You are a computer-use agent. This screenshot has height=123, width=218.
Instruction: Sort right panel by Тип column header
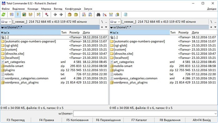click(174, 32)
